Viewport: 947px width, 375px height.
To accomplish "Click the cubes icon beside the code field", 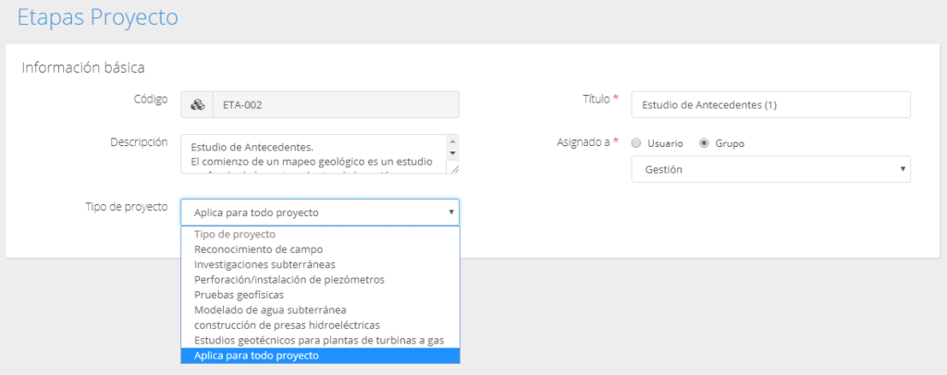I will point(197,105).
